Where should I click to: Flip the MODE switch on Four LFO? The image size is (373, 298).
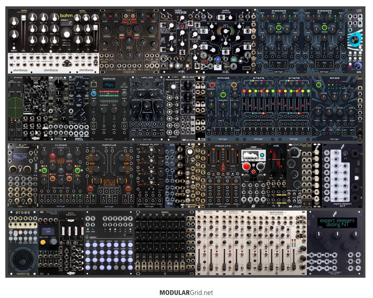(x=213, y=169)
